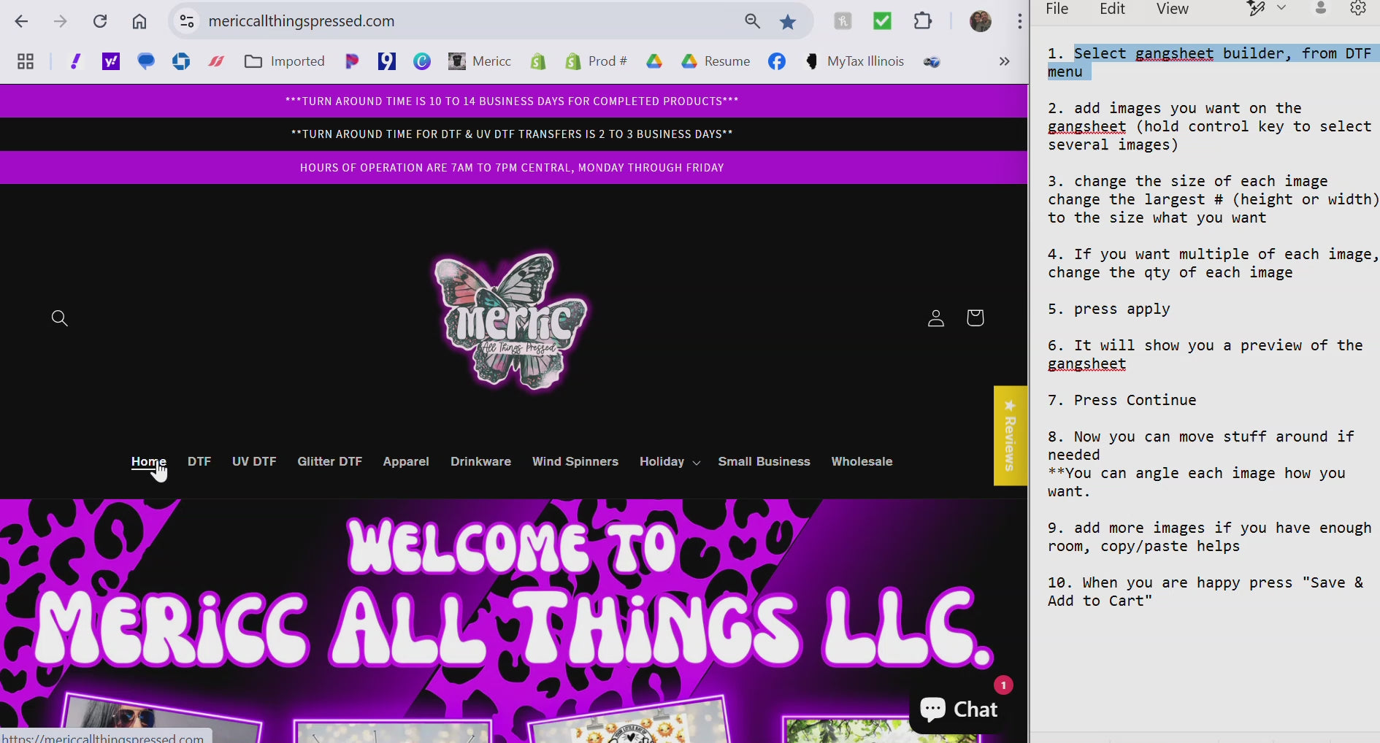Open the Chat widget
Screen dimensions: 1380x743
[x=959, y=709]
